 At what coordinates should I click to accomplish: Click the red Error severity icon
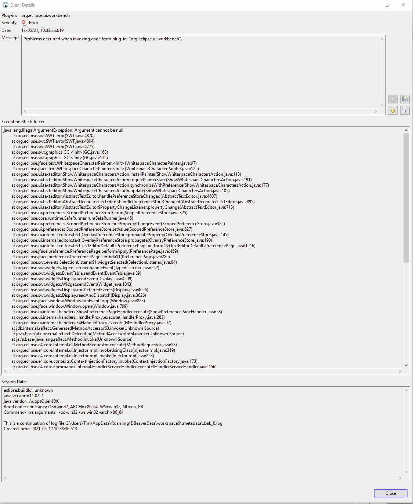click(x=24, y=22)
